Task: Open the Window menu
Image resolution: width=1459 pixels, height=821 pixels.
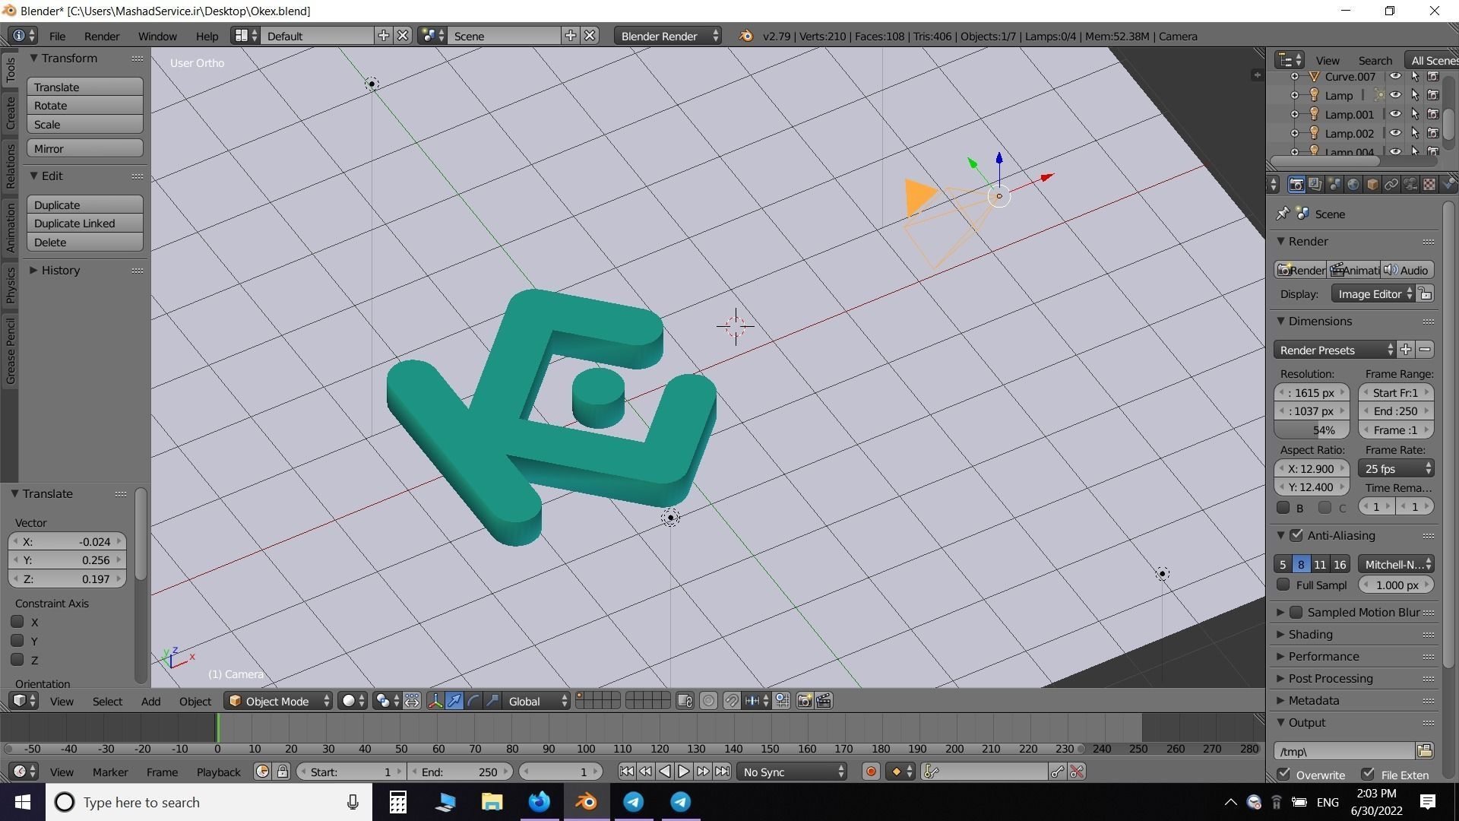Action: pyautogui.click(x=157, y=36)
